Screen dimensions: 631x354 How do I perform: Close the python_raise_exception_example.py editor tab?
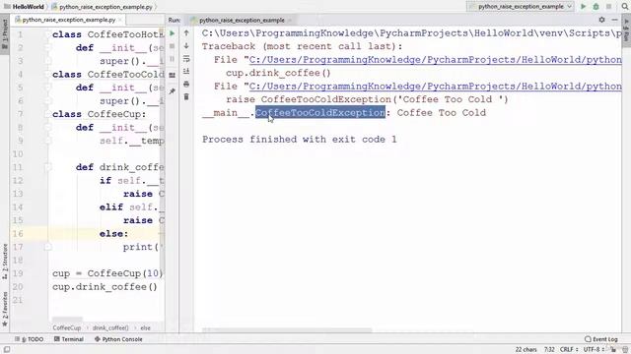(120, 20)
